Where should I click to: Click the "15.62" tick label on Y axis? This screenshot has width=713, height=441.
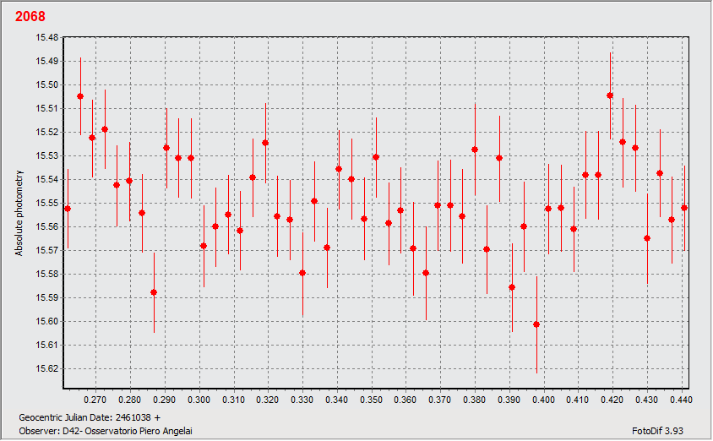tap(46, 369)
